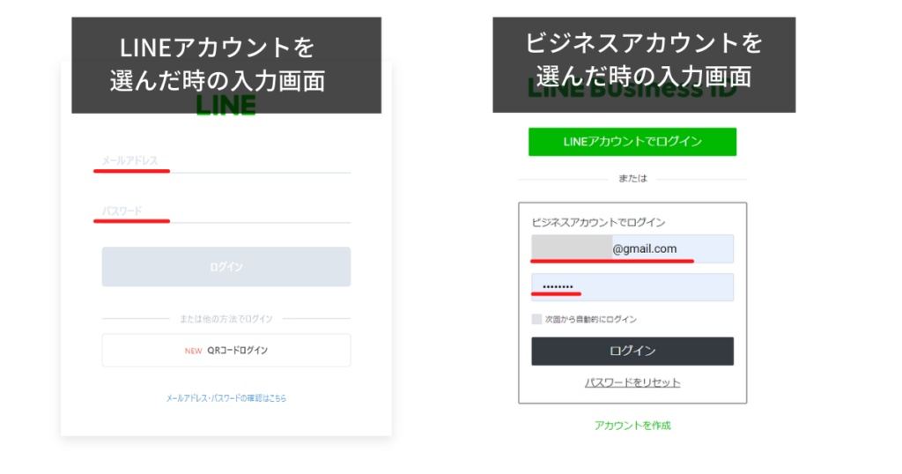Open パスワードをリセット link
The image size is (902, 474).
pyautogui.click(x=632, y=382)
